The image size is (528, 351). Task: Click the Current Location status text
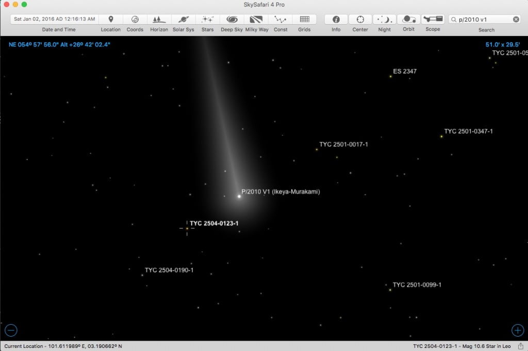pos(63,346)
